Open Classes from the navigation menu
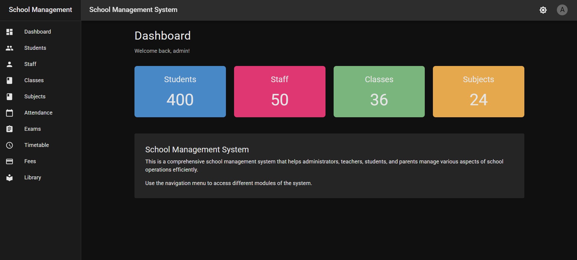Screen dimensions: 577x260 tap(34, 80)
